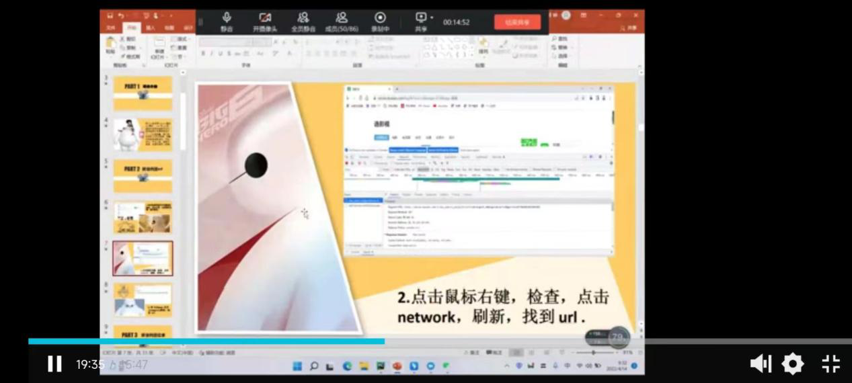
Task: Select slide 4 thumbnail
Action: tap(143, 134)
